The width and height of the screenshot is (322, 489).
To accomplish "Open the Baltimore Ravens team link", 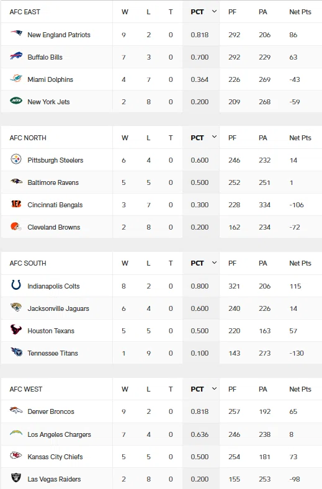I will pyautogui.click(x=53, y=182).
